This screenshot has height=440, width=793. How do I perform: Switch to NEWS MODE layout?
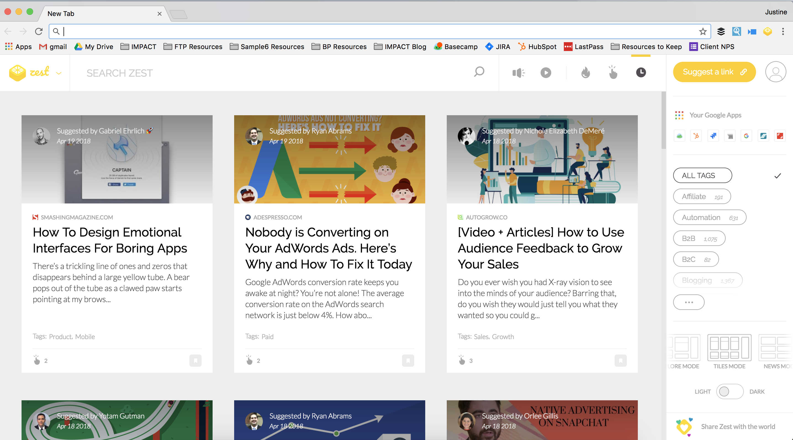click(x=776, y=352)
